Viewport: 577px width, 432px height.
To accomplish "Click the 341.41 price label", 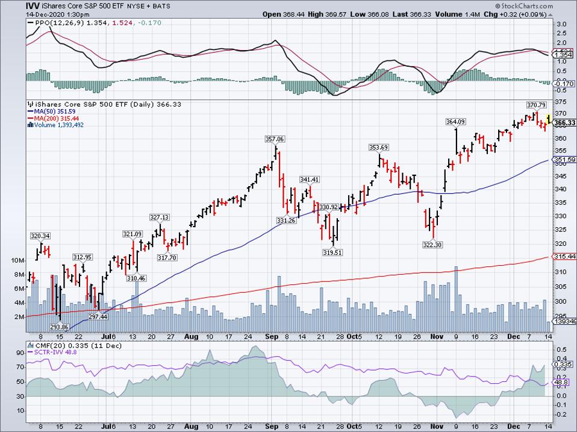I will tap(310, 180).
